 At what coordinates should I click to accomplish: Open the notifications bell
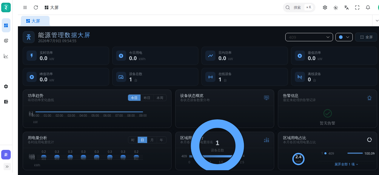click(x=368, y=7)
